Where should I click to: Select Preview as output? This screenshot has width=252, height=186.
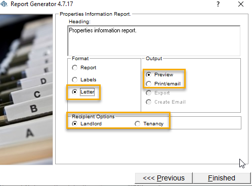149,74
